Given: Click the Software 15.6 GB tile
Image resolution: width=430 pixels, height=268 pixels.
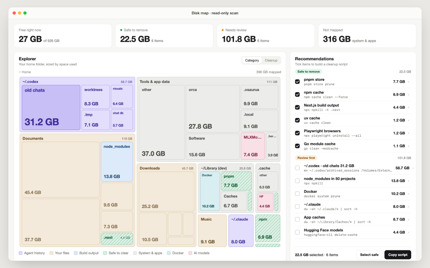Looking at the screenshot, I should point(213,146).
